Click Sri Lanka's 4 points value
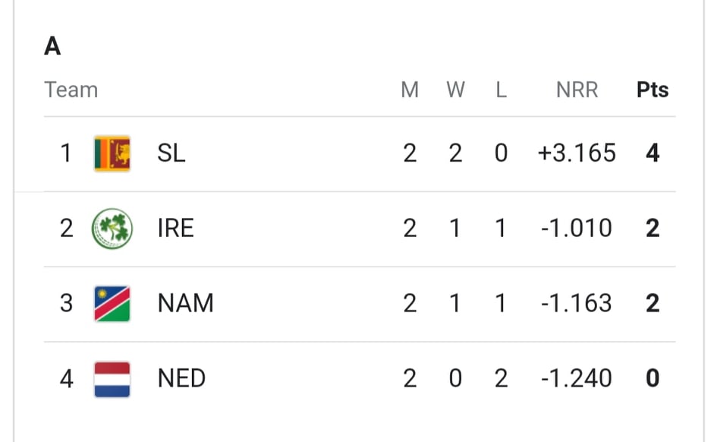Image resolution: width=717 pixels, height=442 pixels. 653,153
